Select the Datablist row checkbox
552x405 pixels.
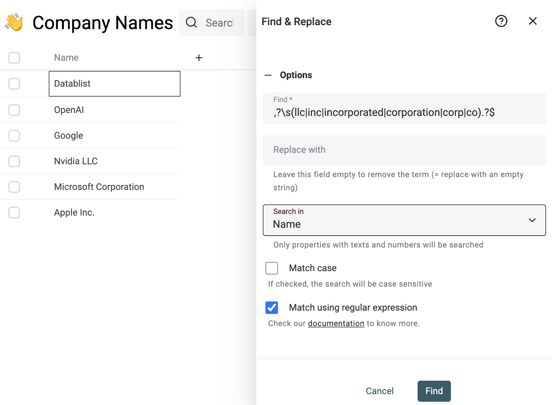pos(14,84)
